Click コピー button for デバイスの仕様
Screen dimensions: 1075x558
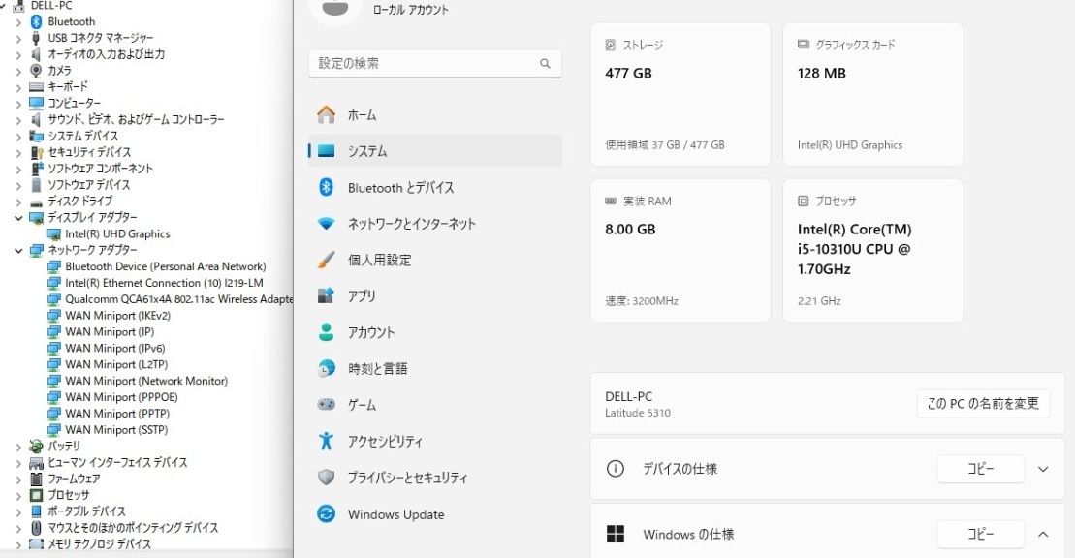980,469
